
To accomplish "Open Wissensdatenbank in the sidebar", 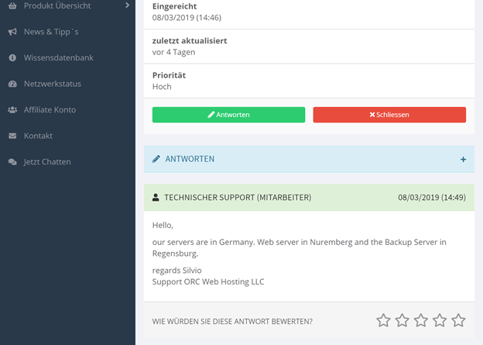I will (59, 57).
